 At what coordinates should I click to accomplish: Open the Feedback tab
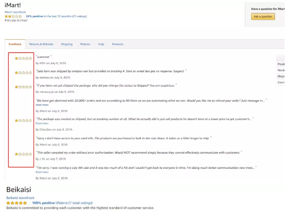click(15, 44)
